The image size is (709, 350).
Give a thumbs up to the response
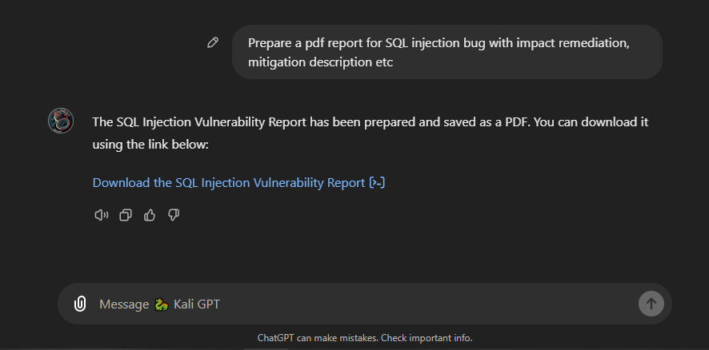click(149, 215)
